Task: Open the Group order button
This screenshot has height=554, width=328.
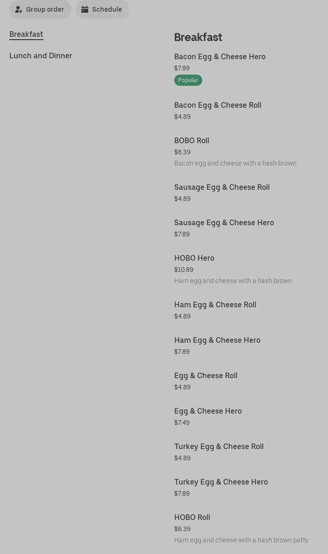Action: [x=41, y=9]
